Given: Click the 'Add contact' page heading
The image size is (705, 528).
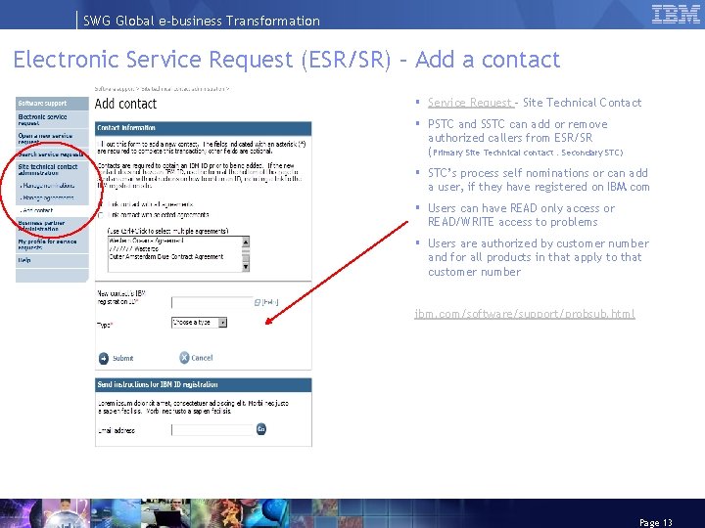Looking at the screenshot, I should (125, 105).
